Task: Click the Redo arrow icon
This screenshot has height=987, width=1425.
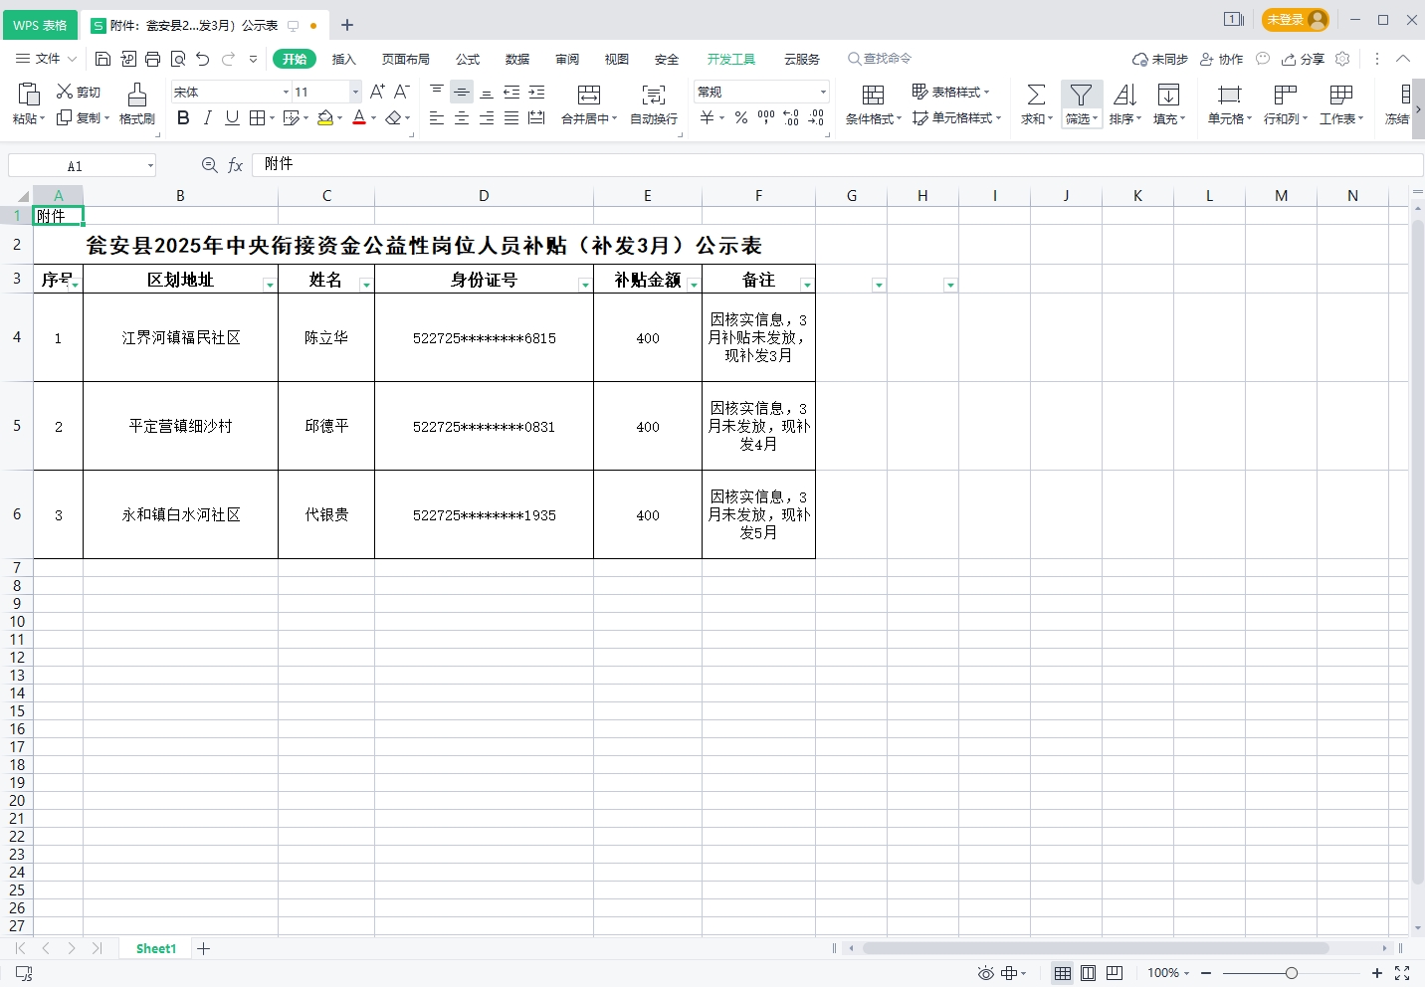Action: (228, 59)
